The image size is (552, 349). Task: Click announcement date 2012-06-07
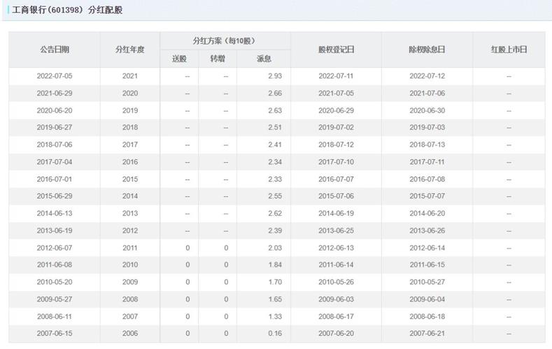[x=55, y=248]
